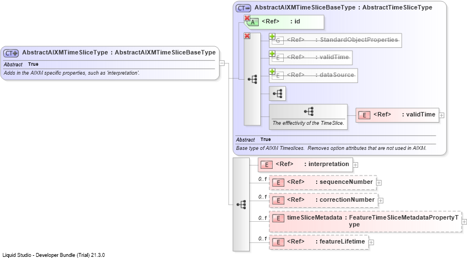
Task: Select the ': featureLifetime' label
Action: tap(340, 241)
